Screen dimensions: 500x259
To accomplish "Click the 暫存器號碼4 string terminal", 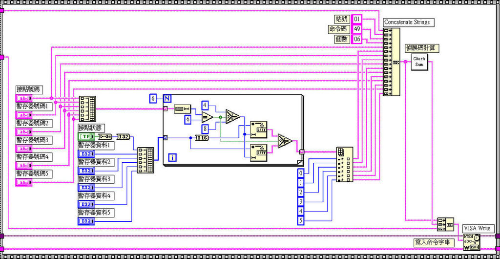I will click(24, 166).
